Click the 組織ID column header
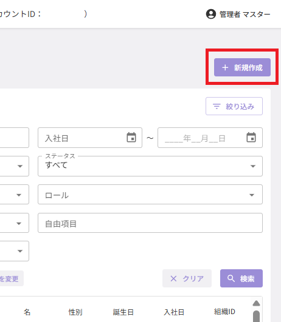 (x=224, y=312)
